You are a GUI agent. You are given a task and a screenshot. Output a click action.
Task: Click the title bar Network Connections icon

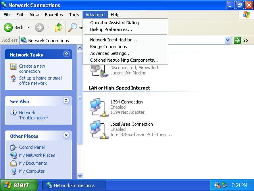click(x=4, y=5)
